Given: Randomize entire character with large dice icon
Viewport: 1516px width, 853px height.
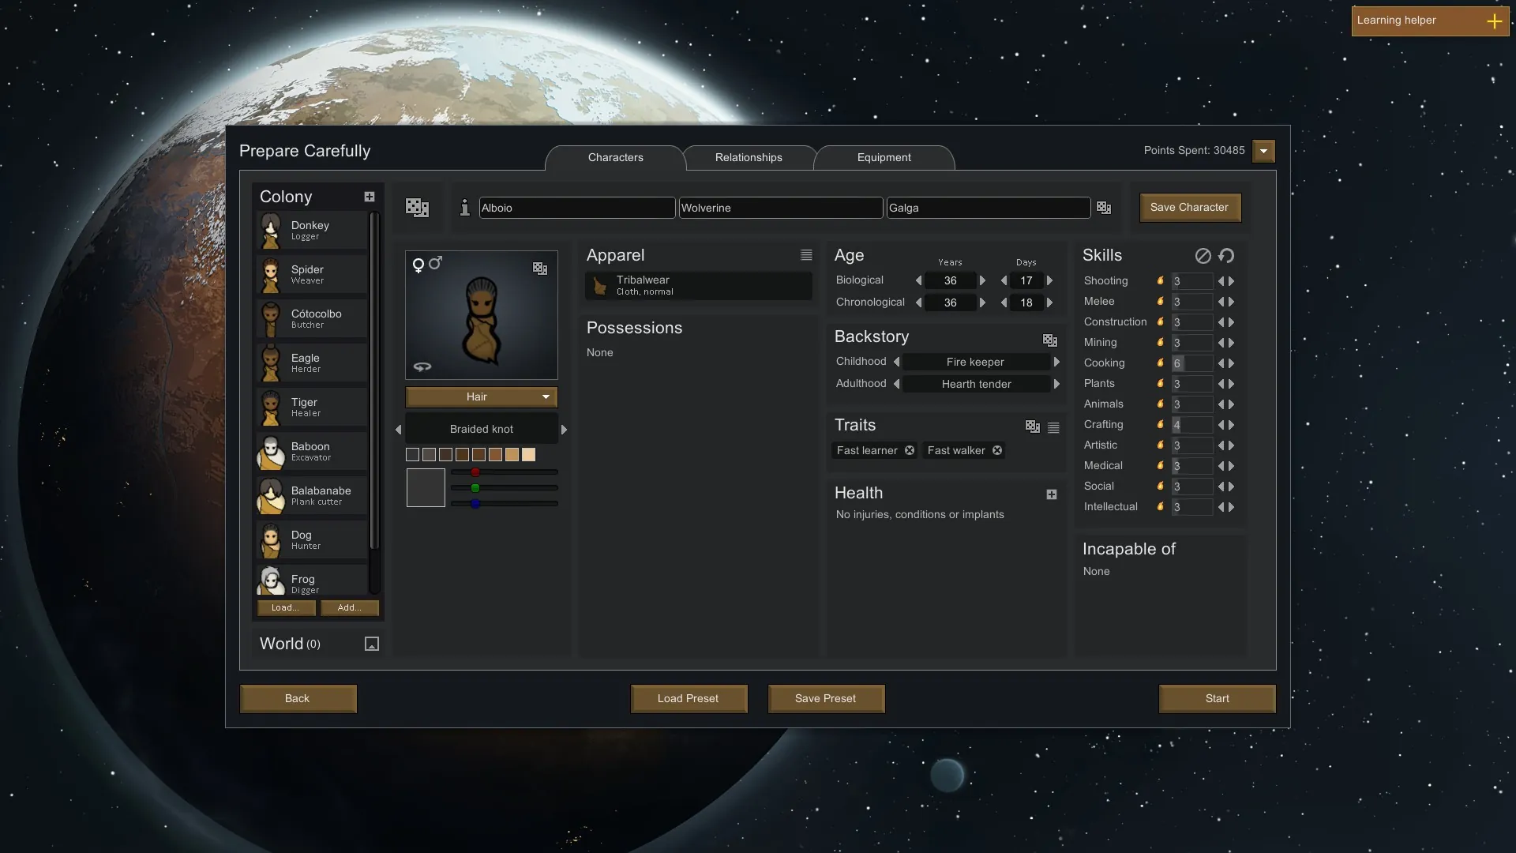Looking at the screenshot, I should [x=417, y=207].
